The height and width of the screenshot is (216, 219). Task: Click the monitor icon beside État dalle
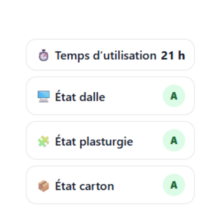point(44,97)
